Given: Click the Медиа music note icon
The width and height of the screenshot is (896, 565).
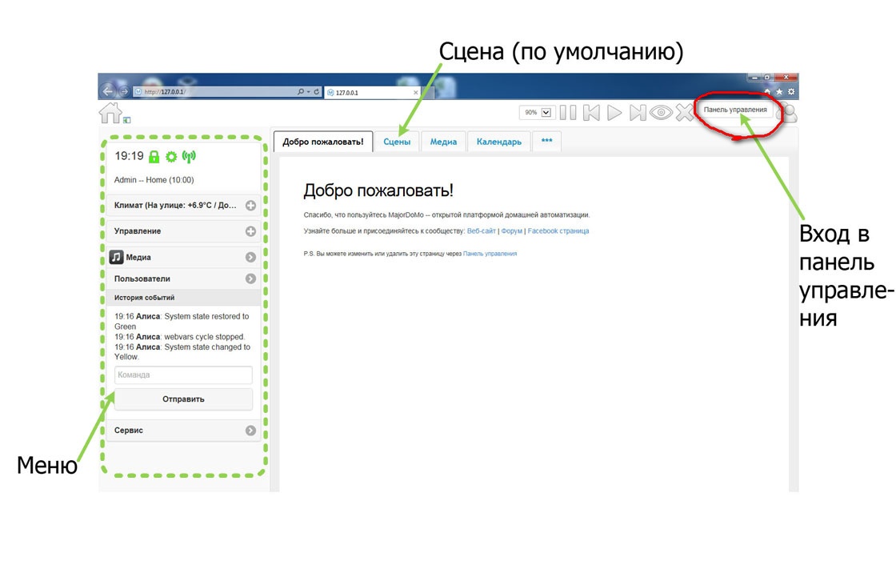Looking at the screenshot, I should tap(116, 257).
